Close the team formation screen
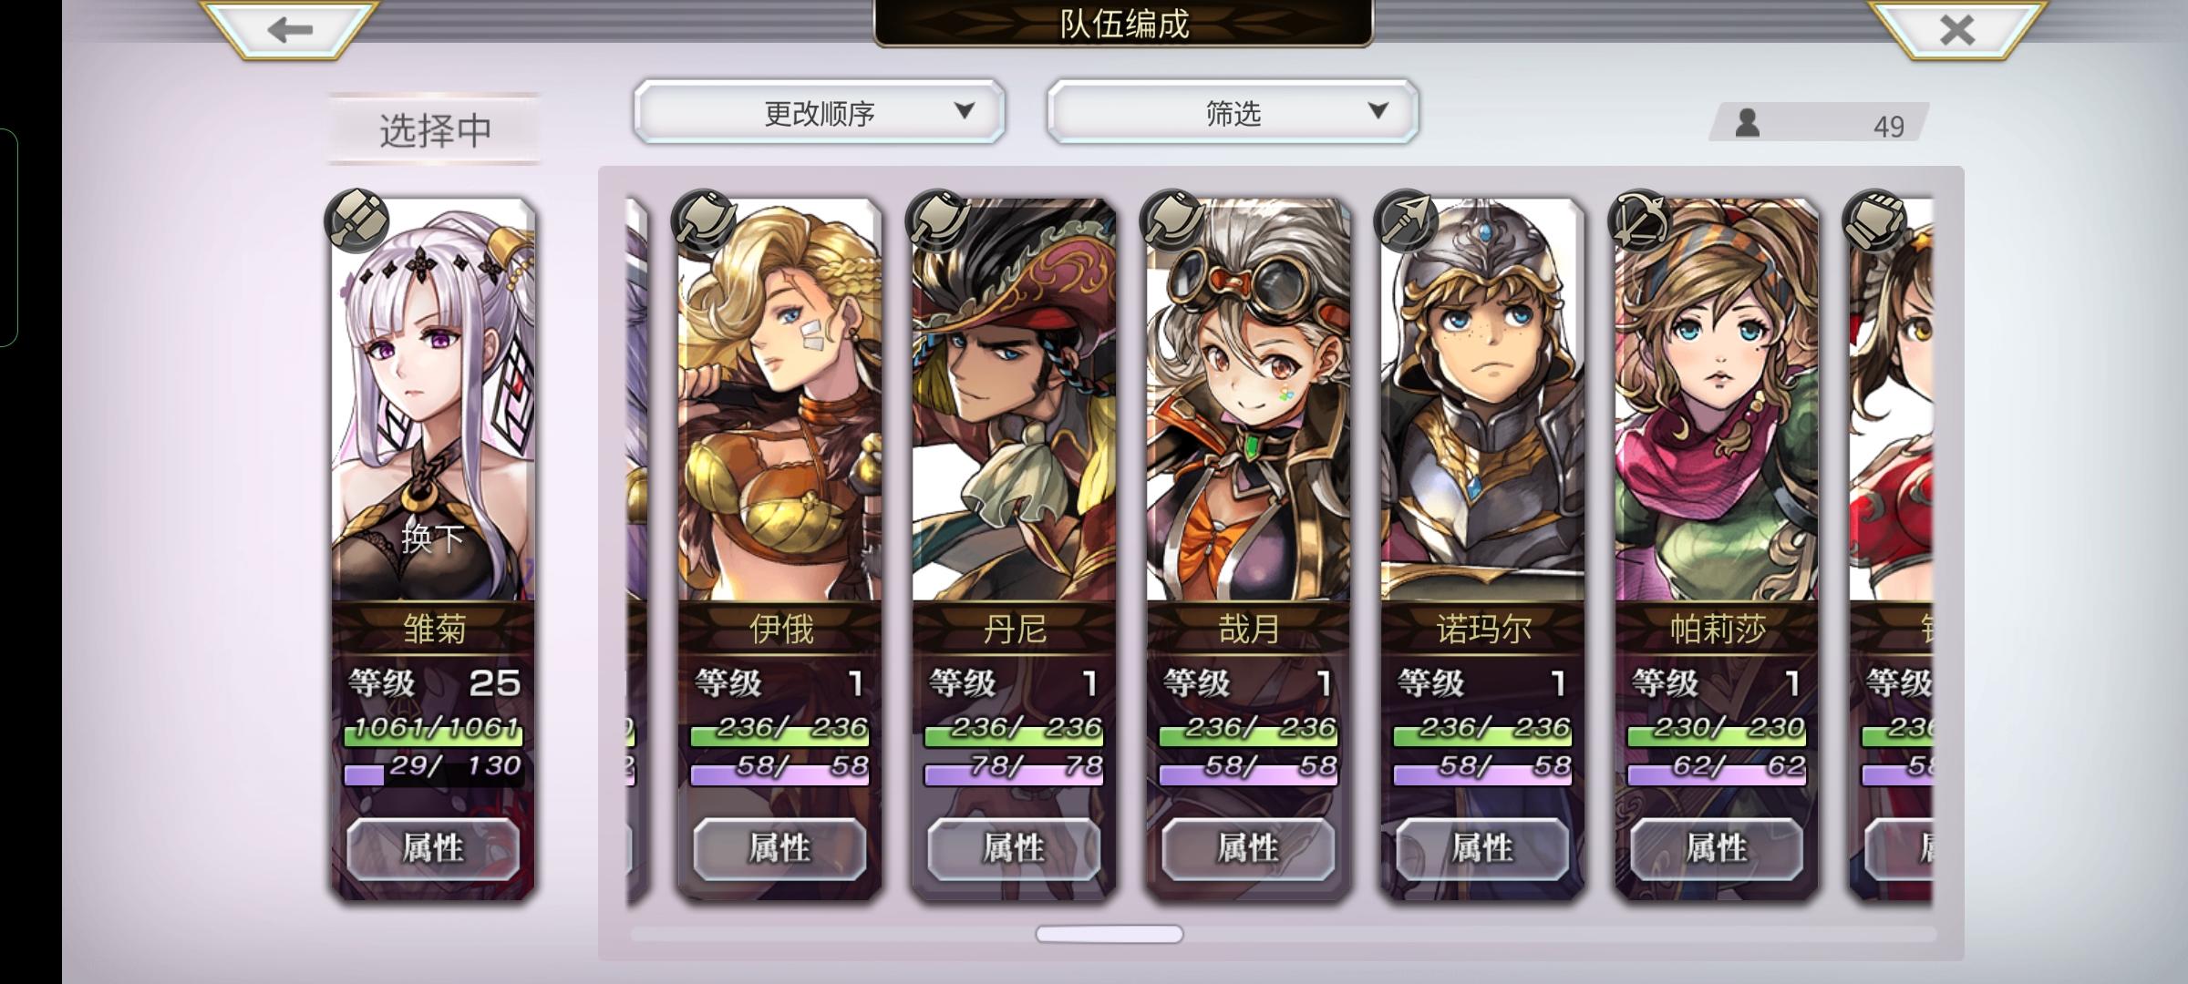Image resolution: width=2188 pixels, height=984 pixels. tap(1956, 29)
